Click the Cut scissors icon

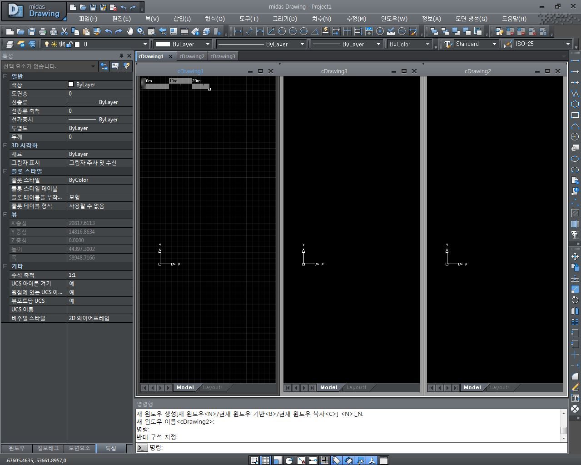[64, 31]
